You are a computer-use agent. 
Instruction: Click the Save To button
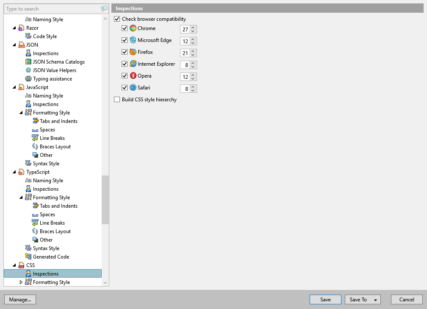click(x=358, y=299)
